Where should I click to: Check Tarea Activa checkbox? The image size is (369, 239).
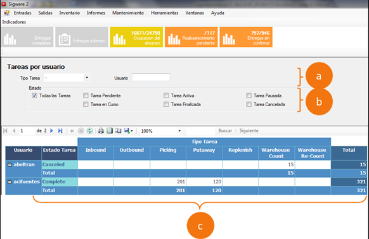pyautogui.click(x=166, y=95)
